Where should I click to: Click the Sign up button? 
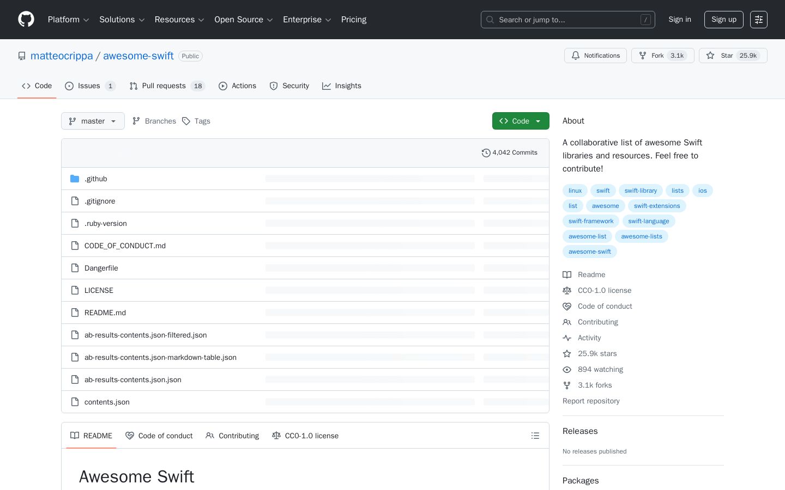[x=724, y=20]
